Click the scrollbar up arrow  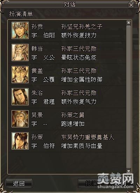pyautogui.click(x=128, y=23)
